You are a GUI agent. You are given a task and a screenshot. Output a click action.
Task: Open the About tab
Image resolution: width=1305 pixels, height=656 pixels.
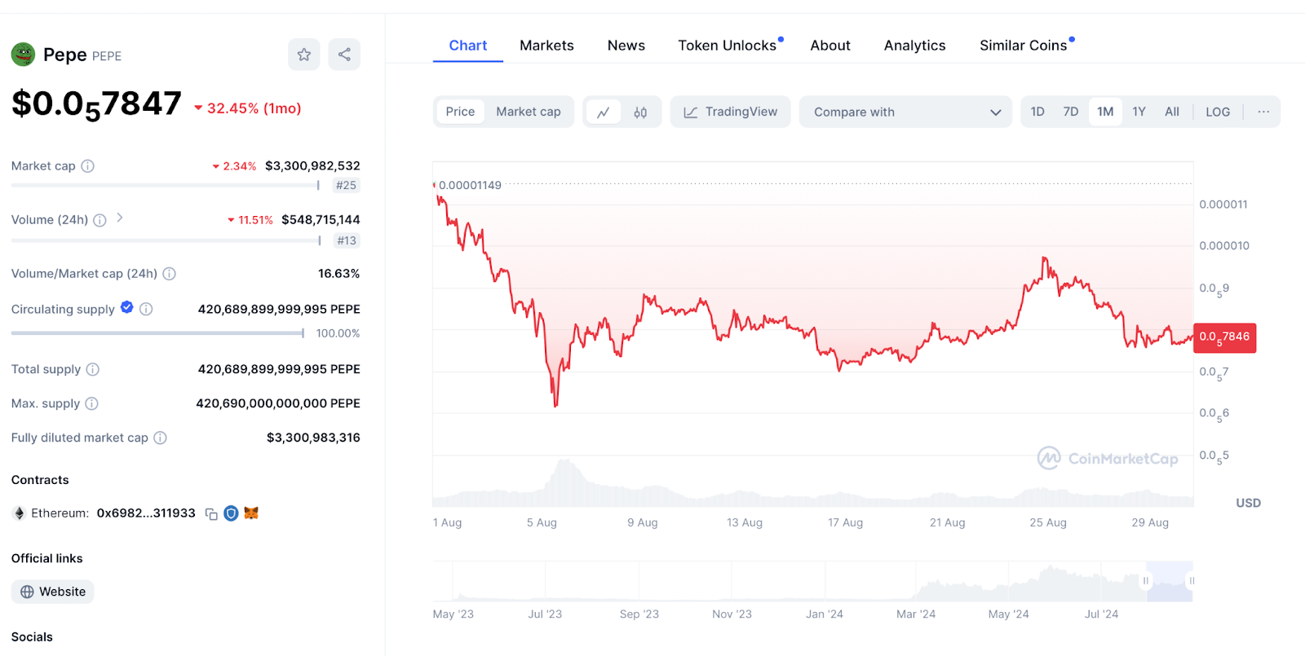click(x=830, y=46)
